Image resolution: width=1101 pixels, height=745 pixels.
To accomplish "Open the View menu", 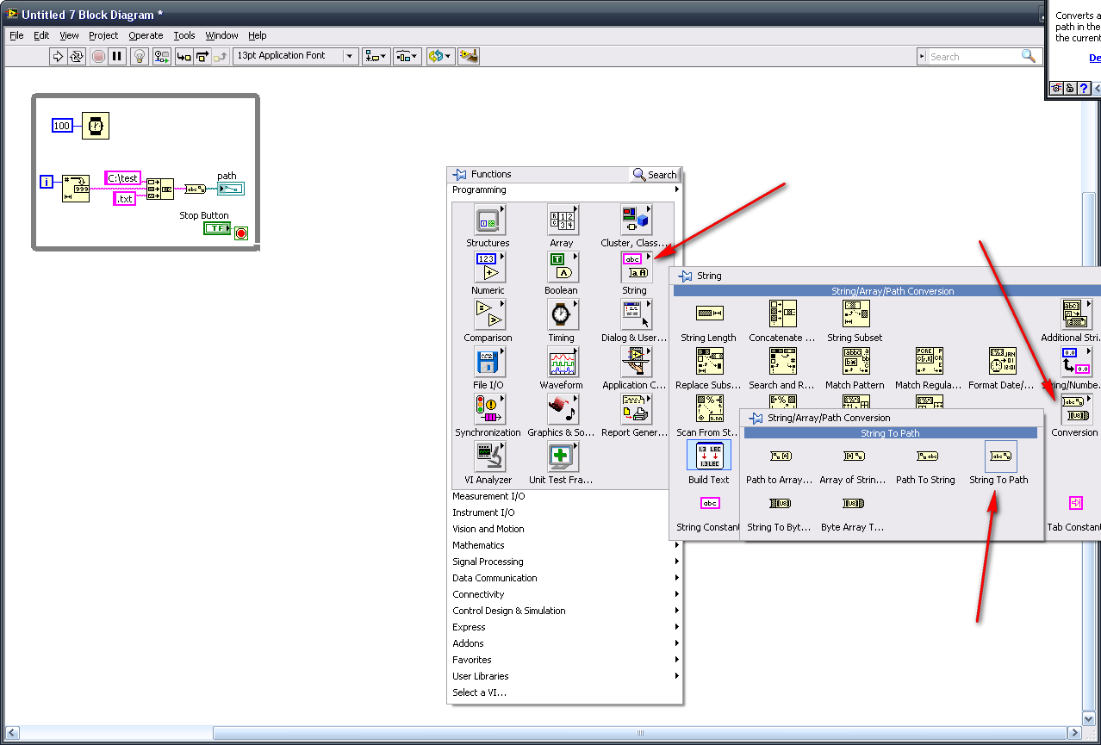I will (69, 35).
